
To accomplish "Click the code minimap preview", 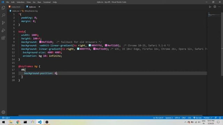I will (214, 15).
